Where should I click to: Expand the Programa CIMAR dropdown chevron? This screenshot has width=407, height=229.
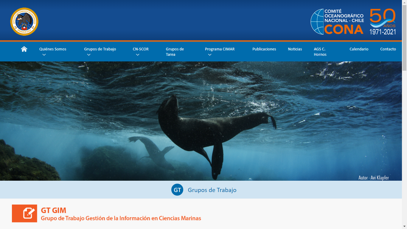210,55
